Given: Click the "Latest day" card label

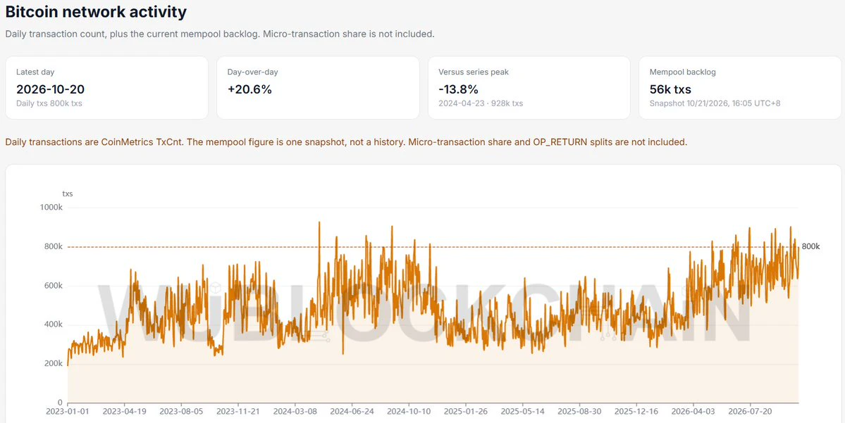Looking at the screenshot, I should [35, 72].
